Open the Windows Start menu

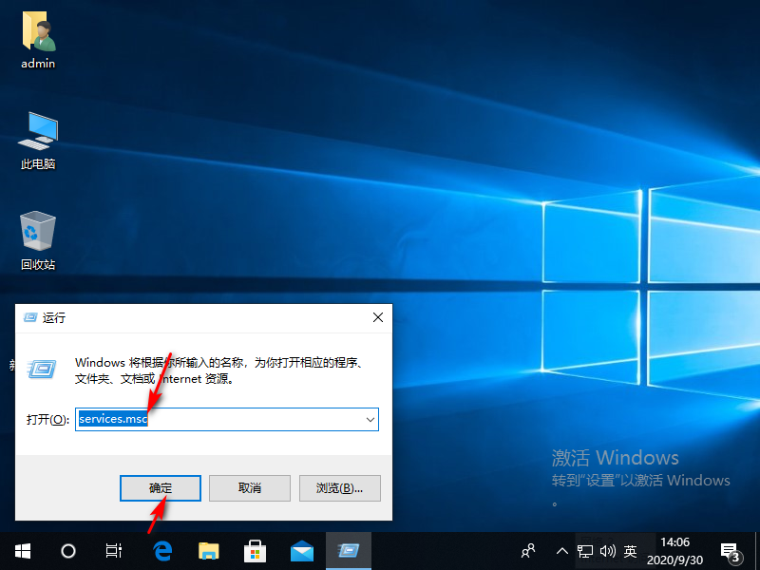click(x=22, y=550)
